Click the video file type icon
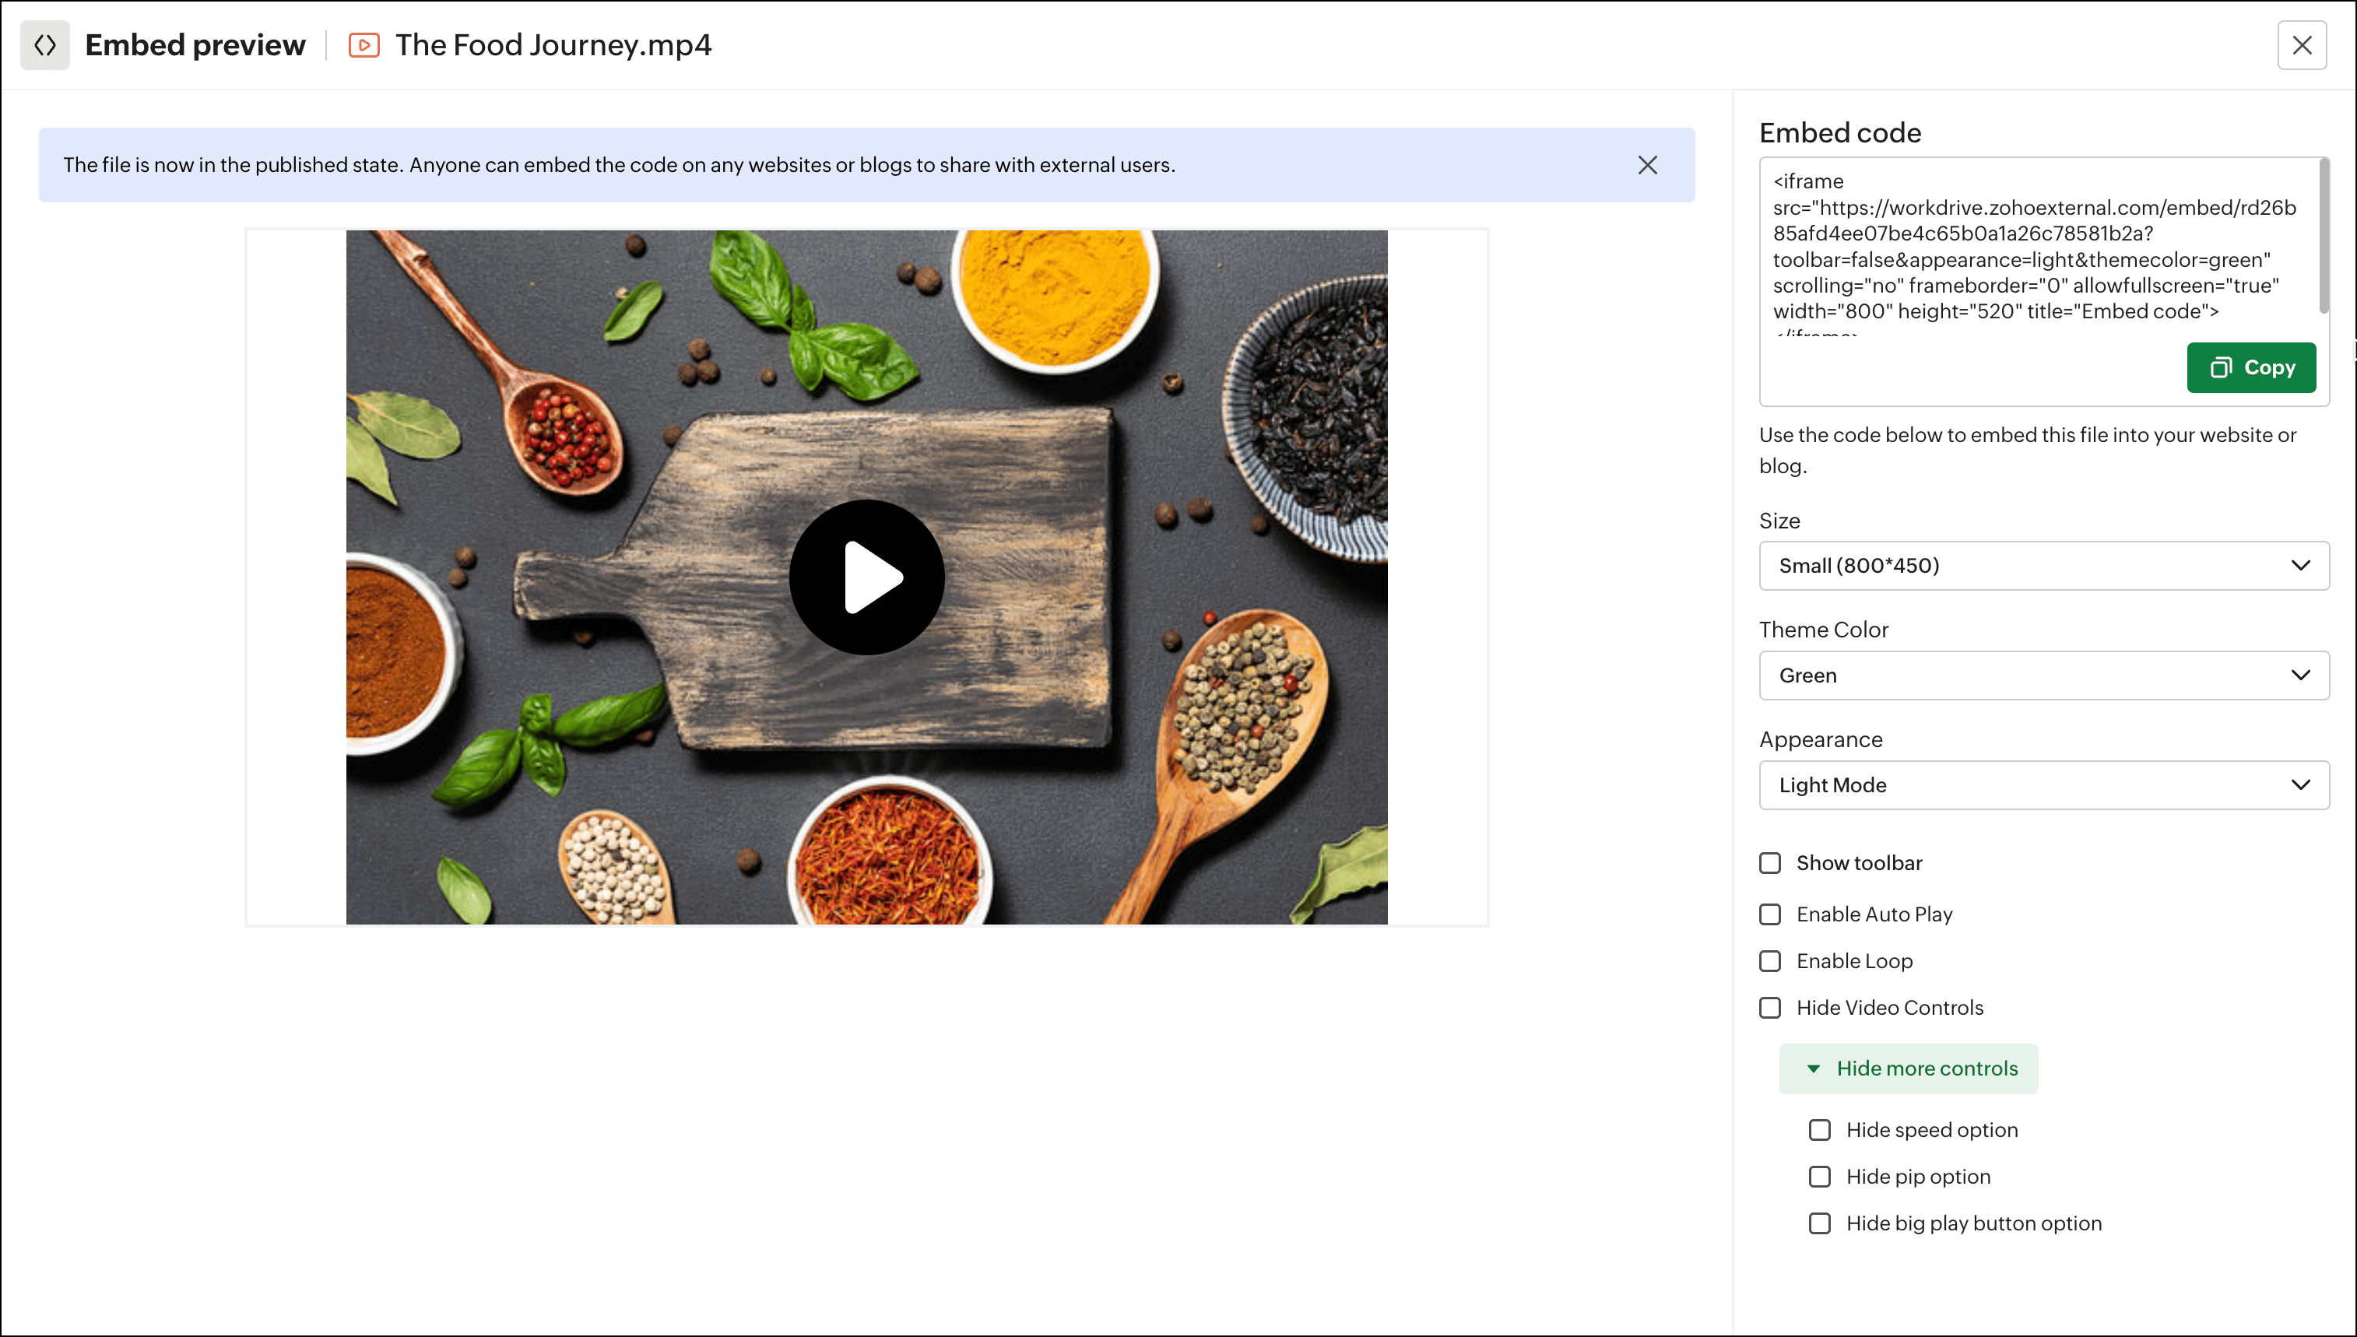The image size is (2357, 1337). [364, 45]
